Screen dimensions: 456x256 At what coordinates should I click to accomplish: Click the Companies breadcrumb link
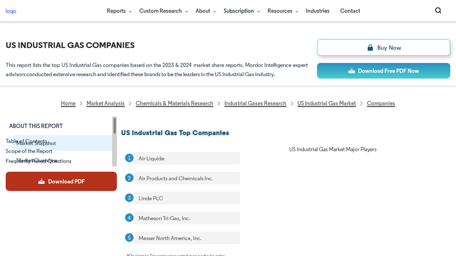point(381,104)
